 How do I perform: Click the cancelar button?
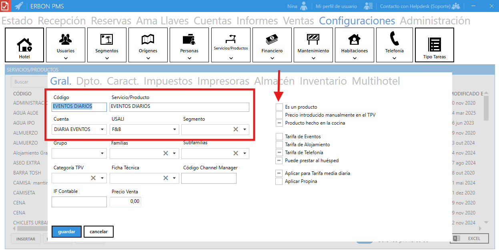tap(98, 232)
